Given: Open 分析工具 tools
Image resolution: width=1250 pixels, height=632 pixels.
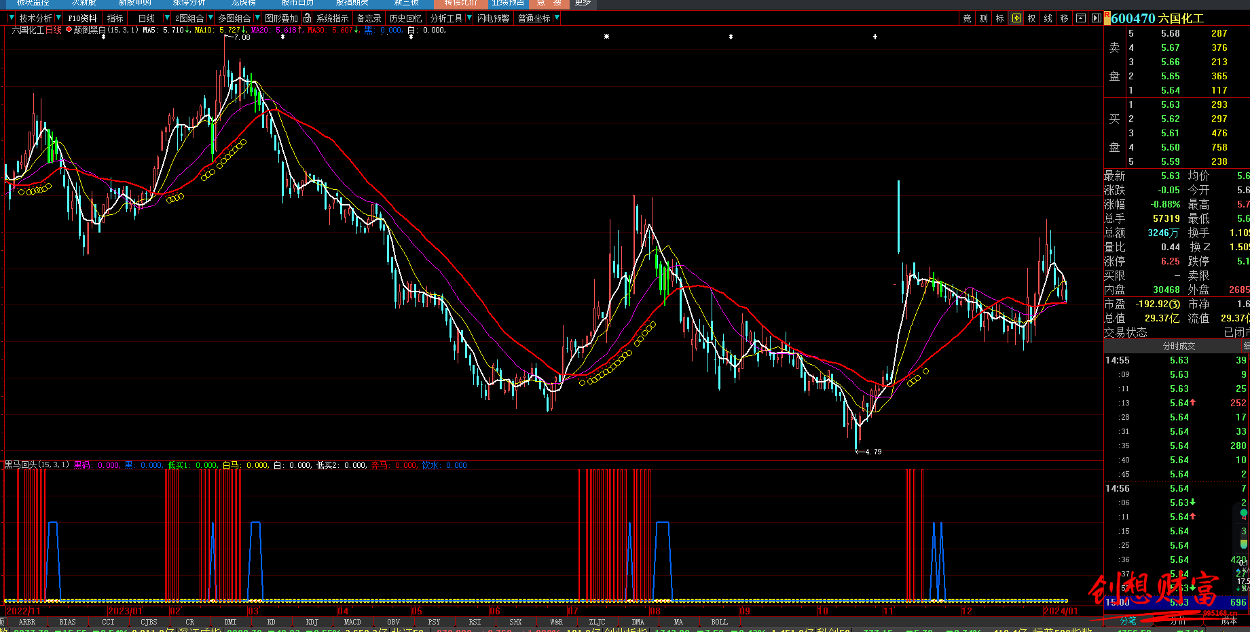Looking at the screenshot, I should pos(446,18).
